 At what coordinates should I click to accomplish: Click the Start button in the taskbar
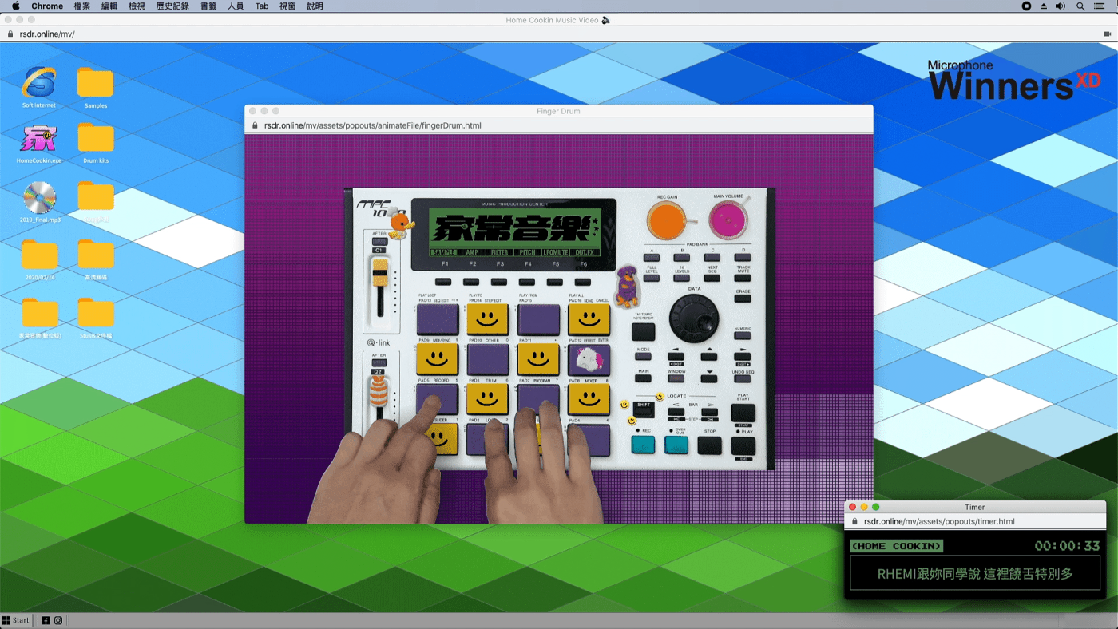(x=16, y=620)
